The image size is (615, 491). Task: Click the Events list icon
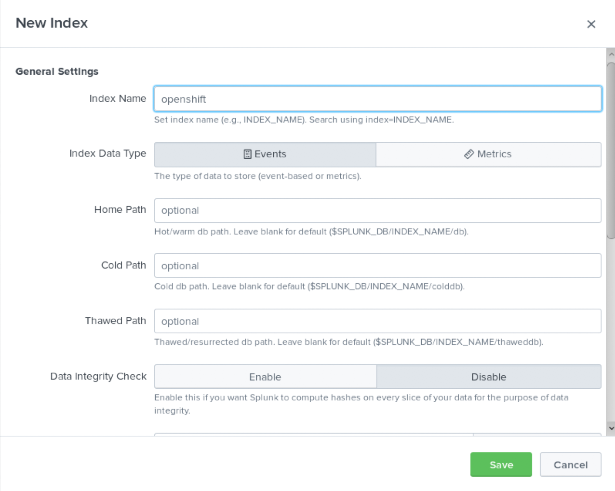247,154
